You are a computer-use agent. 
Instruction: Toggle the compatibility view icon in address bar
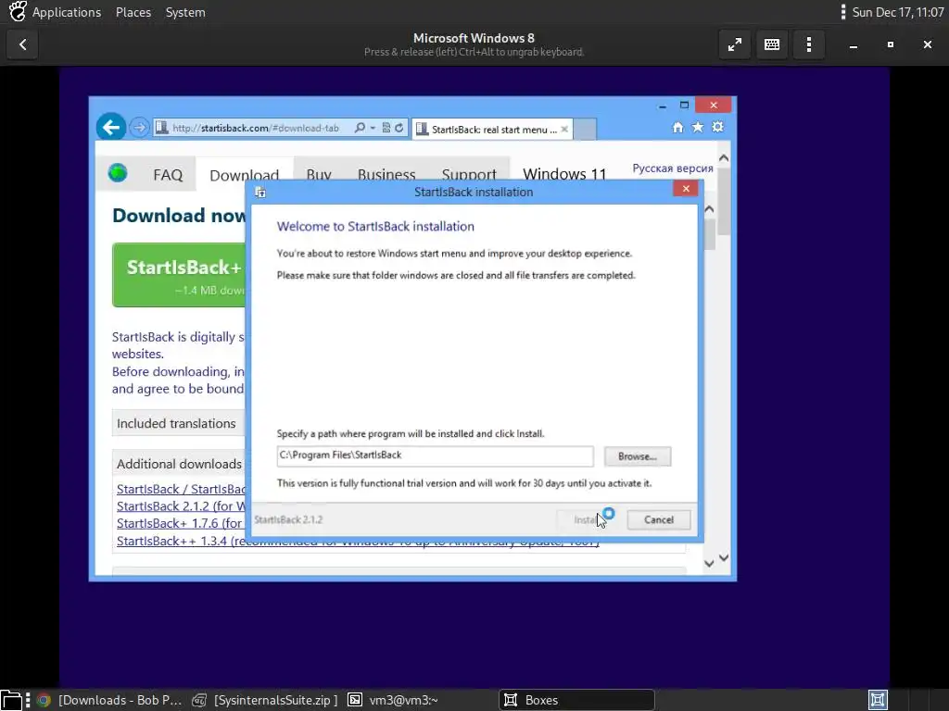coord(386,128)
